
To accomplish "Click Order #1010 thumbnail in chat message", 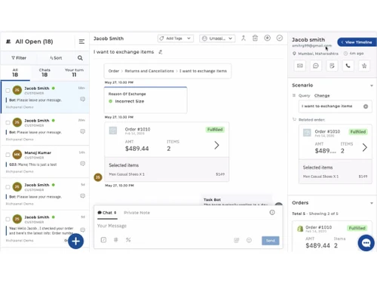I will (x=113, y=131).
